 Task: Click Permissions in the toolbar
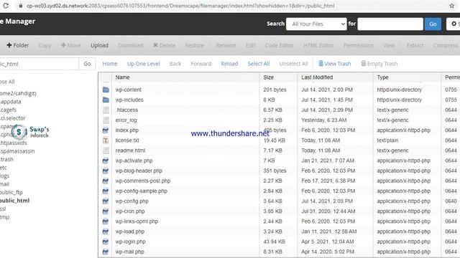359,45
